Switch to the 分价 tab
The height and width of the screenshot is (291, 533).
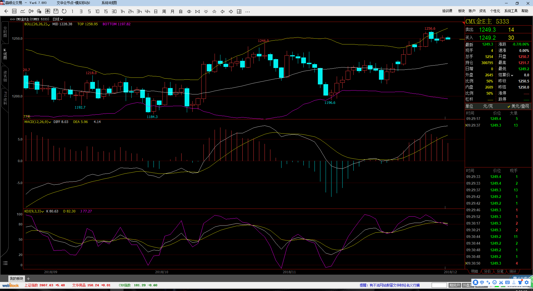(x=487, y=271)
